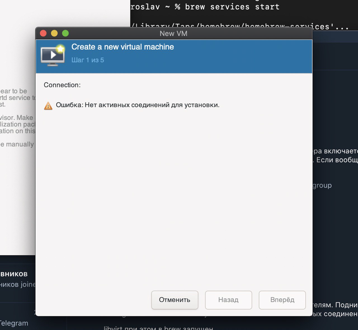Click the 'Шаг 1 из 5' step text
The width and height of the screenshot is (358, 330).
pos(88,60)
